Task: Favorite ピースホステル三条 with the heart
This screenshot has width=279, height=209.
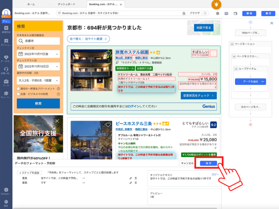Action: pyautogui.click(x=108, y=125)
